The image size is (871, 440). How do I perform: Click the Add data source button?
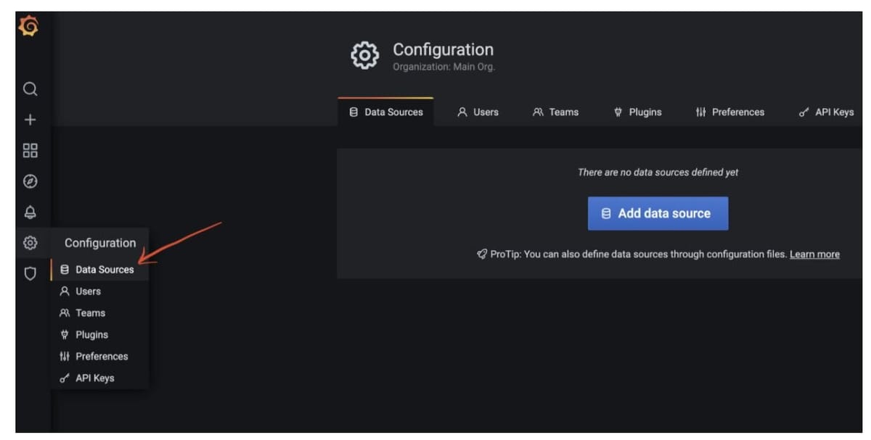[x=657, y=213]
